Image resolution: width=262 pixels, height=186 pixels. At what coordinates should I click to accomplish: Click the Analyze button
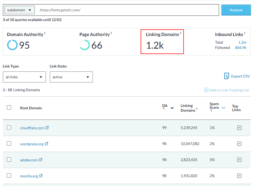[236, 10]
